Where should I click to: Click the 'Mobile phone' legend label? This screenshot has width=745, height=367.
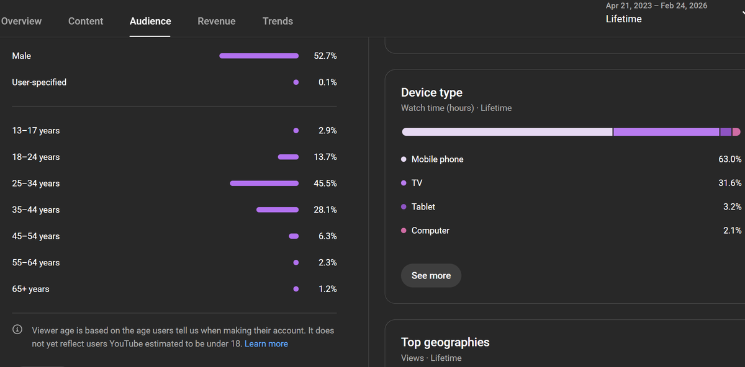point(438,159)
